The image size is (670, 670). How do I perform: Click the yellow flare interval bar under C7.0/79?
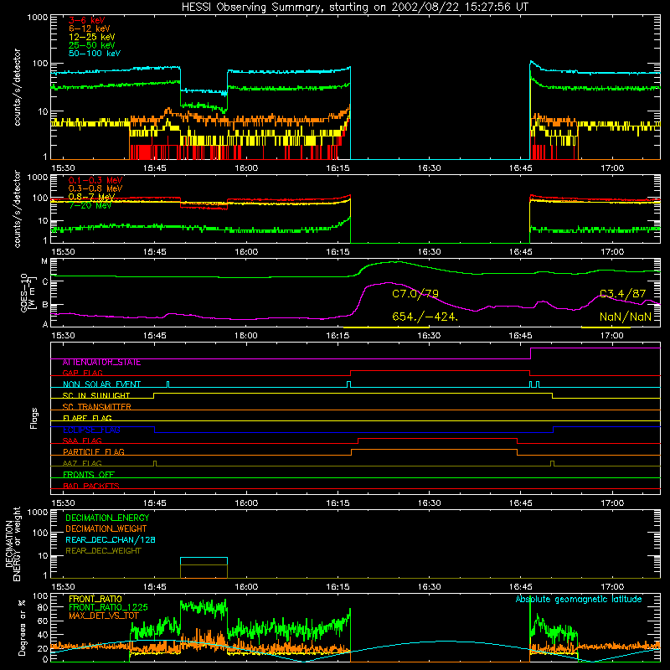click(386, 327)
